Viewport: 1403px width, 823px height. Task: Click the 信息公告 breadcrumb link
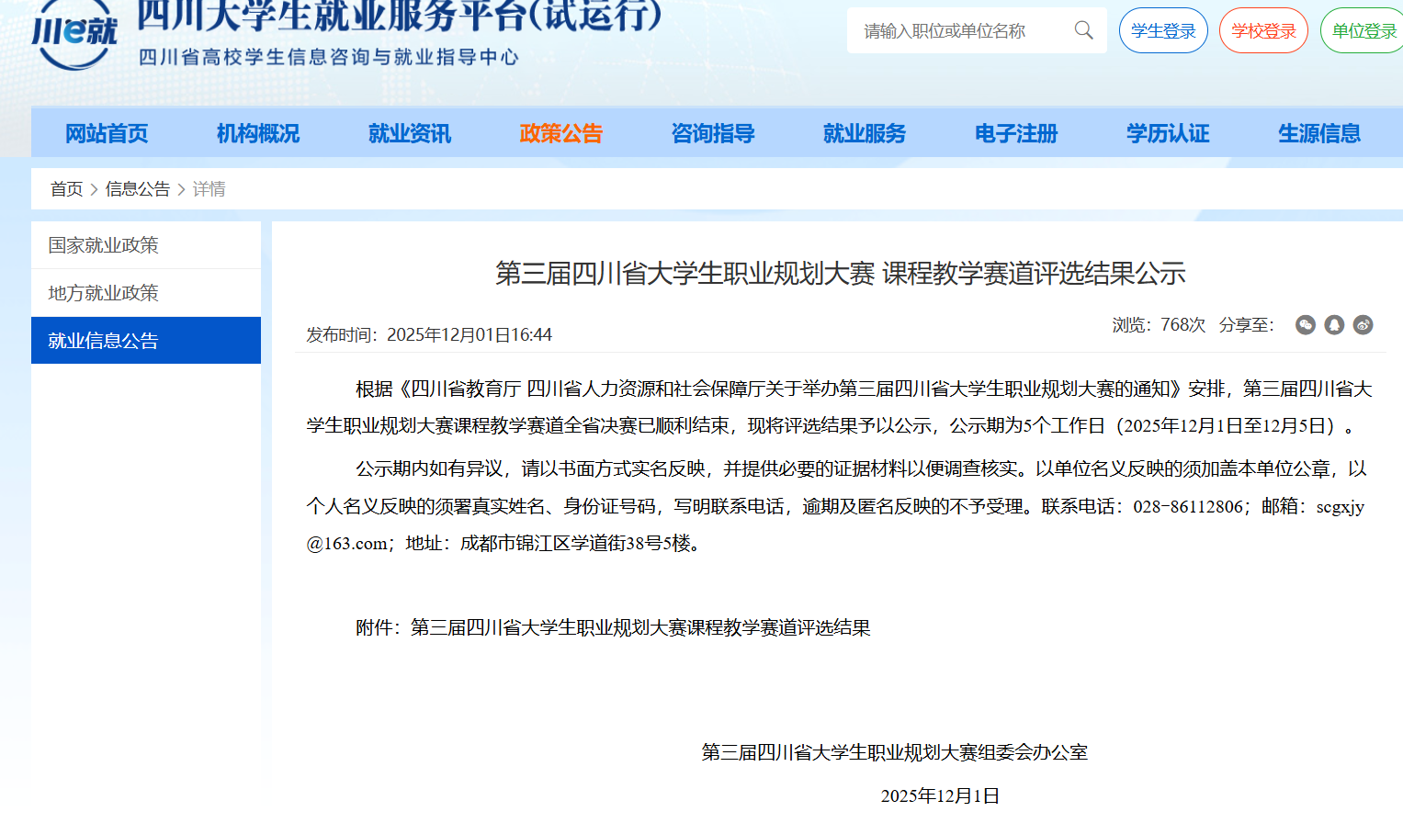click(138, 189)
